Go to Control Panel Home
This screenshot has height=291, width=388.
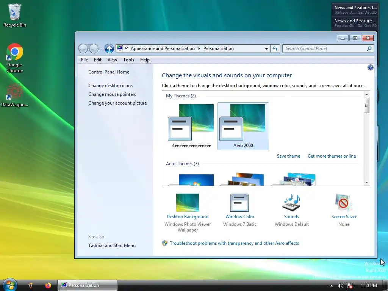coord(109,72)
